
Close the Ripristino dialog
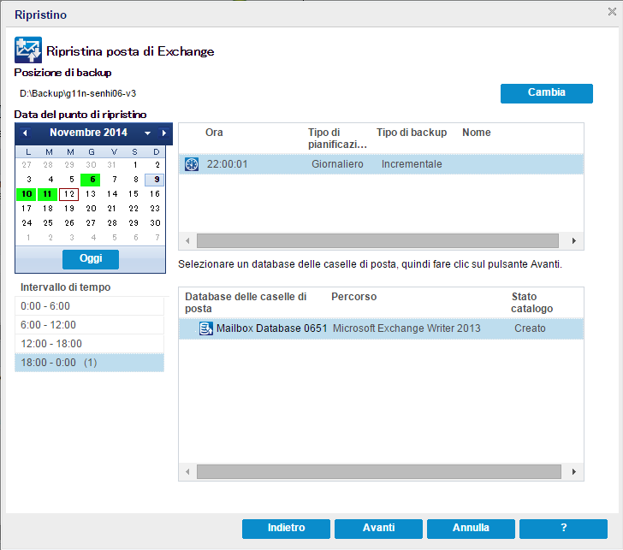coord(612,12)
